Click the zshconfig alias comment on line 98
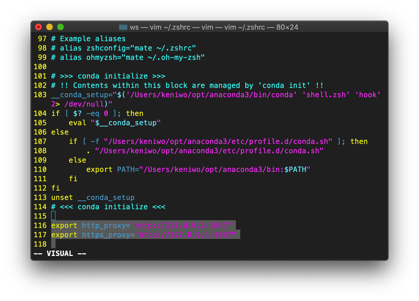This screenshot has width=419, height=301. click(x=123, y=48)
